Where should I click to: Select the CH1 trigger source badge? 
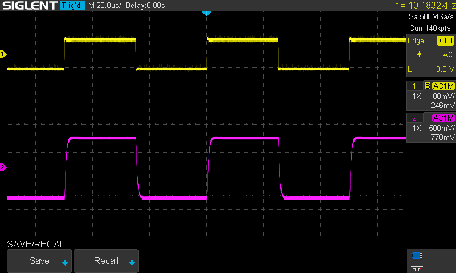446,40
